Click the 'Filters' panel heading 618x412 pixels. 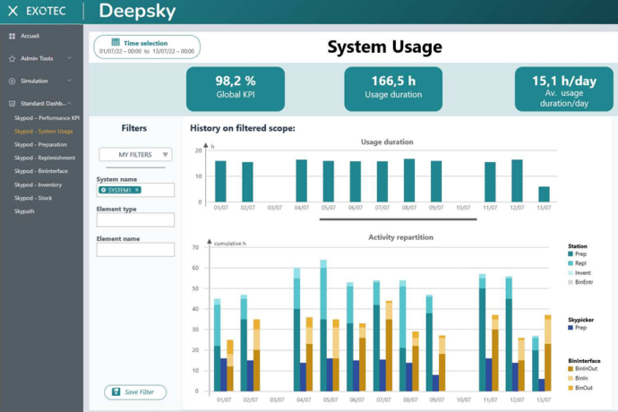[134, 128]
